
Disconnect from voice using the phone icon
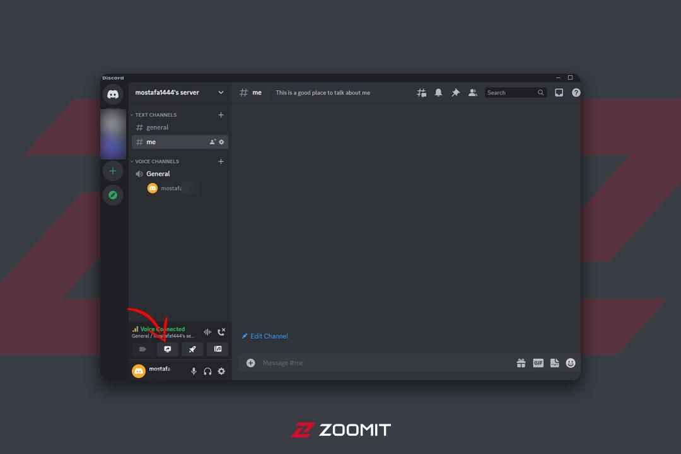[x=221, y=332]
